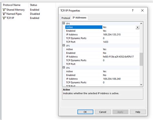The width and height of the screenshot is (153, 120).
Task: Click the Cancel button
Action: coord(103,112)
